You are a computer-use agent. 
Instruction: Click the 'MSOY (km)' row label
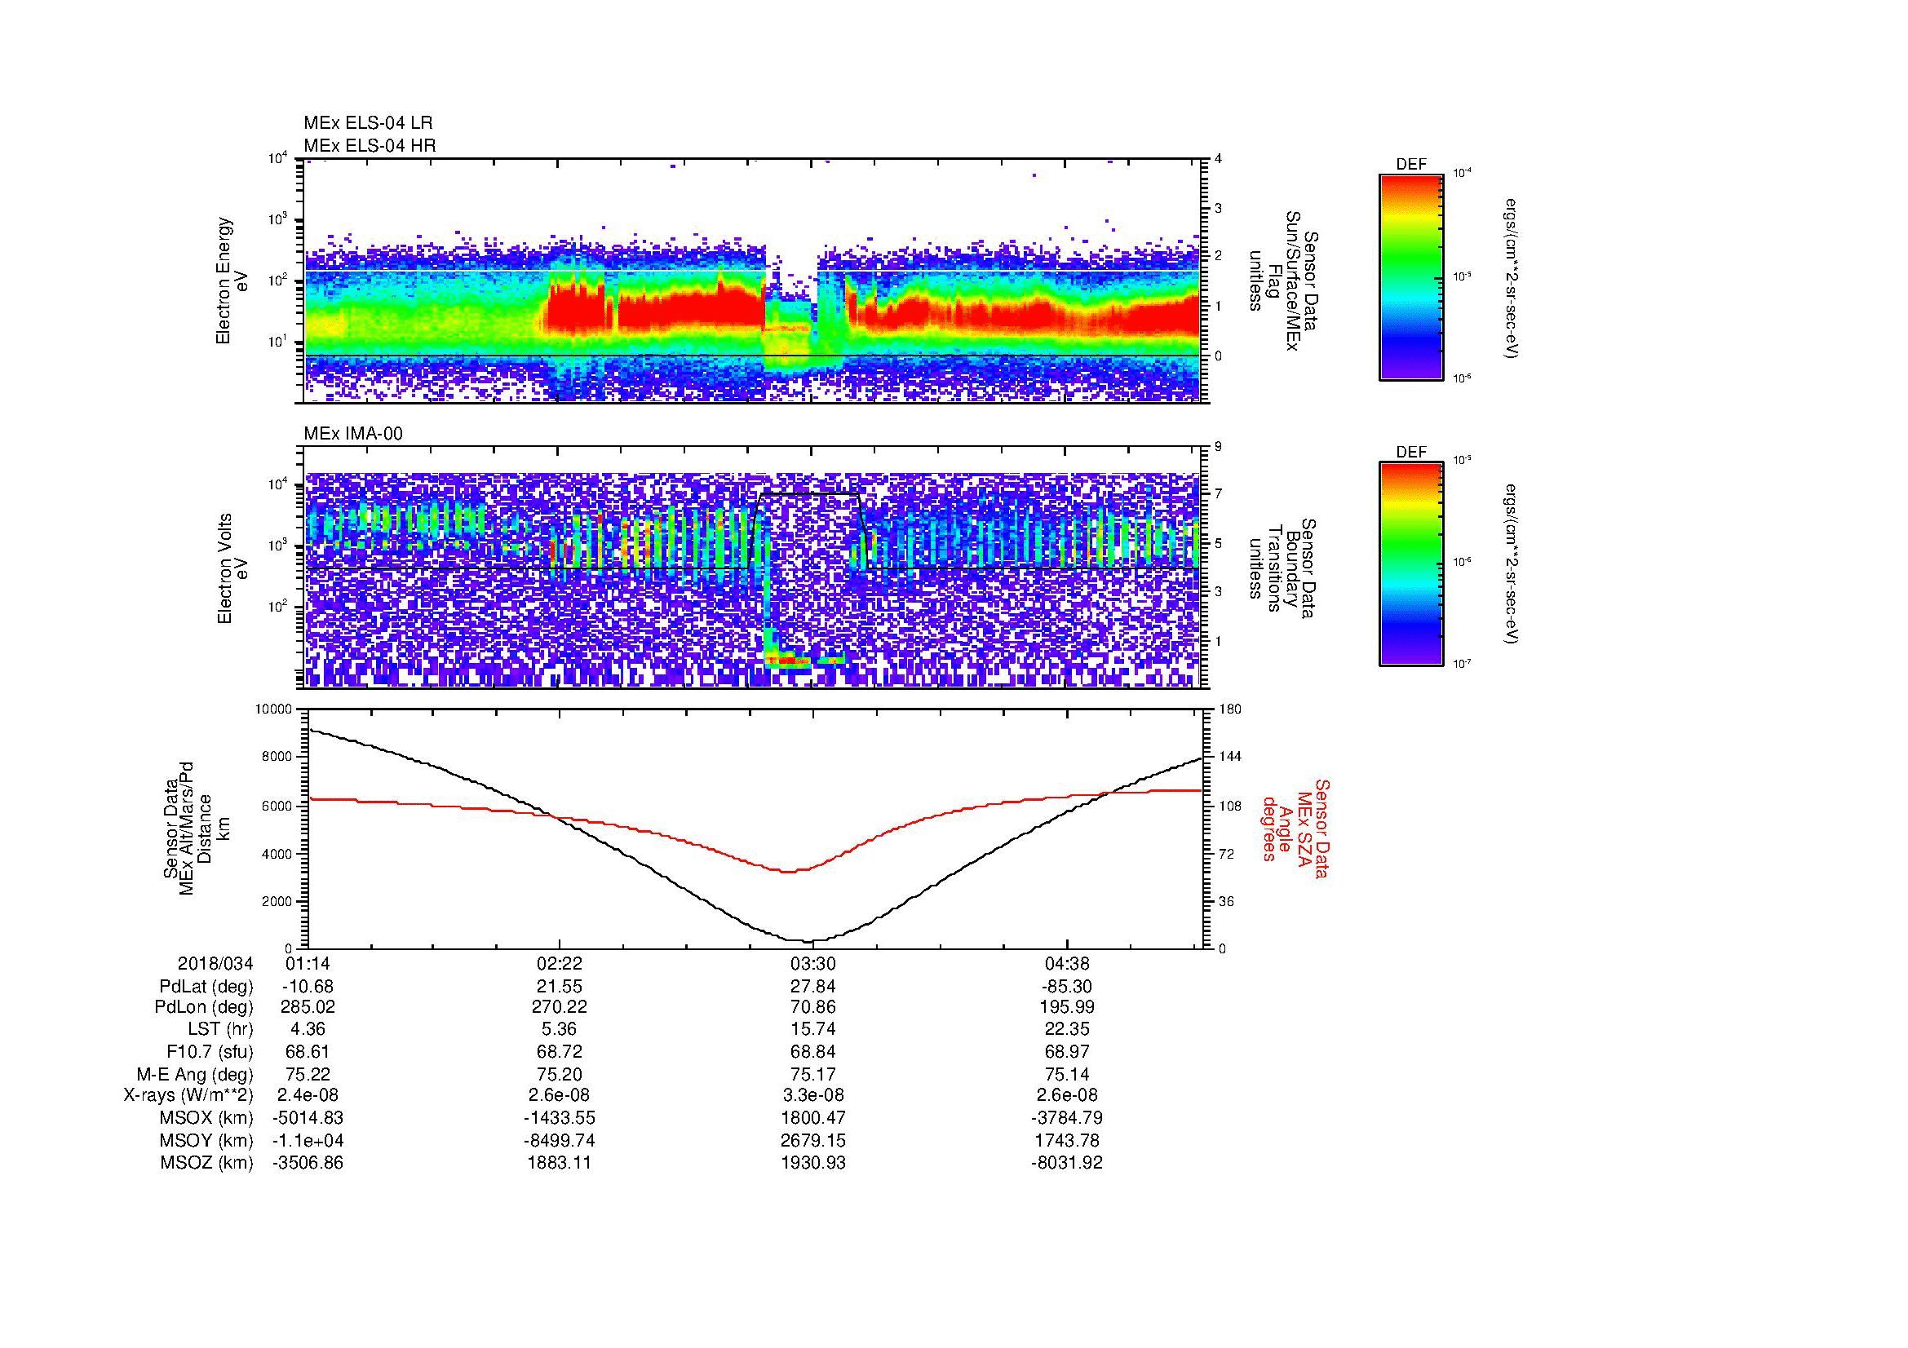tap(206, 1140)
